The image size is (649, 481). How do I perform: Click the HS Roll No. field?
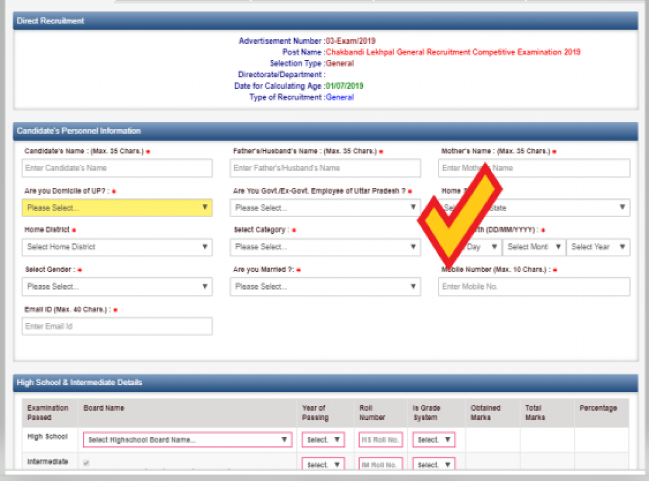(x=380, y=440)
